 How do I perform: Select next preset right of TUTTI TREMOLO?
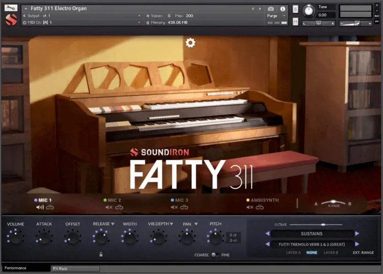[x=357, y=244]
